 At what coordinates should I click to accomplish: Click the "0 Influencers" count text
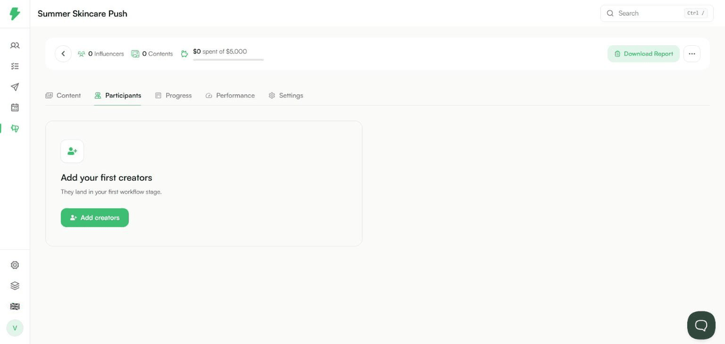point(106,54)
